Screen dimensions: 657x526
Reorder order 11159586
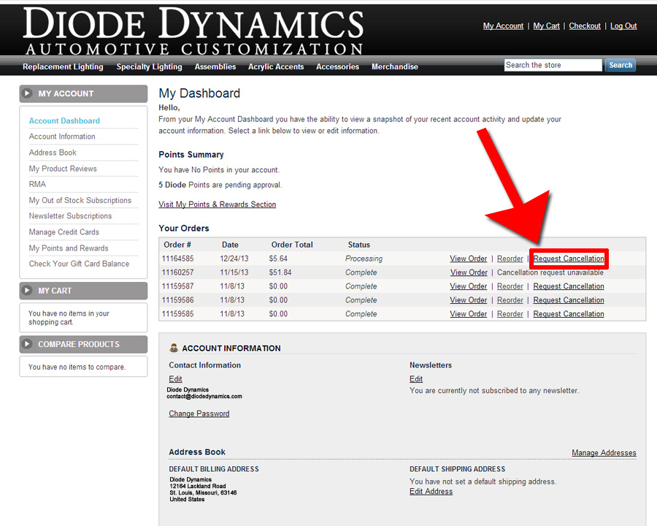(x=510, y=300)
